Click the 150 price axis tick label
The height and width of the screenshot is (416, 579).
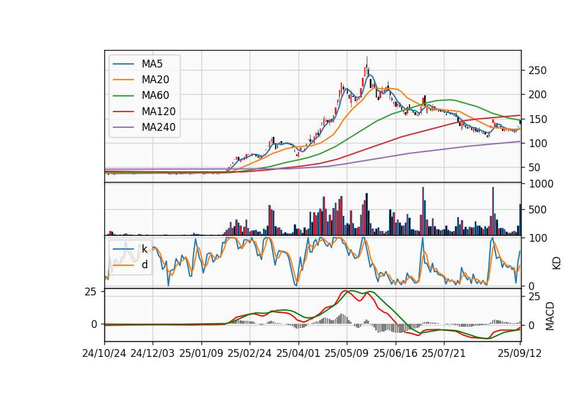click(537, 119)
